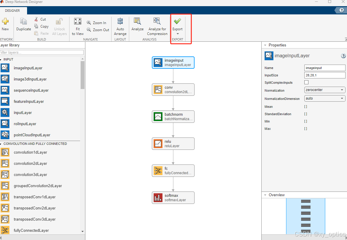347x240 pixels.
Task: Collapse the Properties panel section
Action: tap(265, 45)
